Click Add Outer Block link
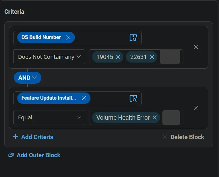 [34, 155]
